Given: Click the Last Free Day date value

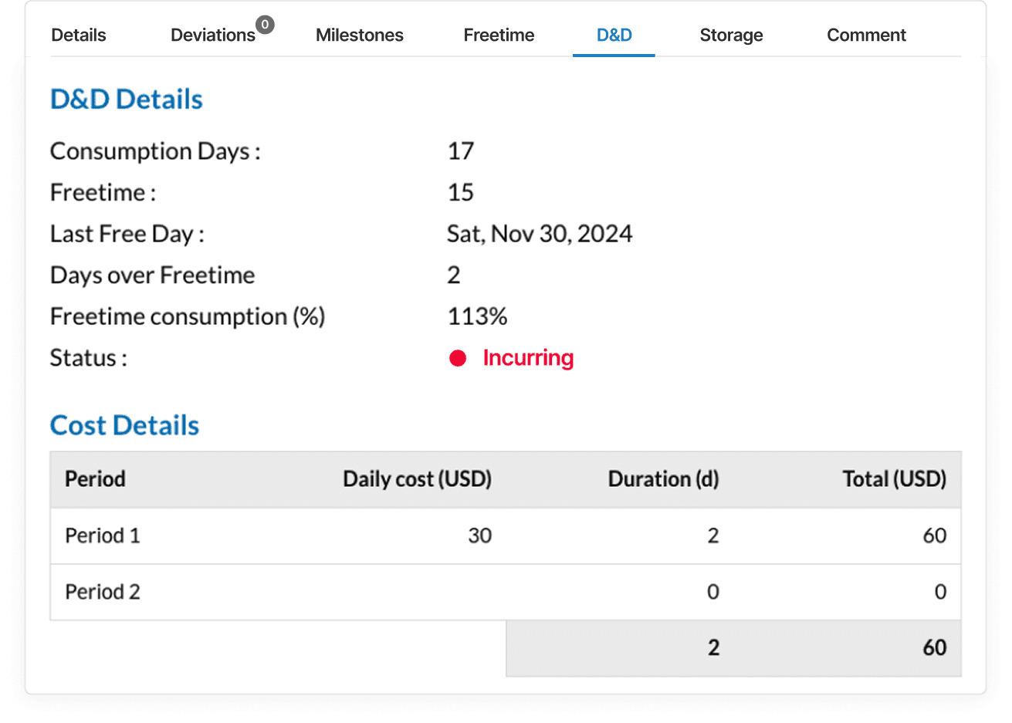Looking at the screenshot, I should pyautogui.click(x=539, y=233).
